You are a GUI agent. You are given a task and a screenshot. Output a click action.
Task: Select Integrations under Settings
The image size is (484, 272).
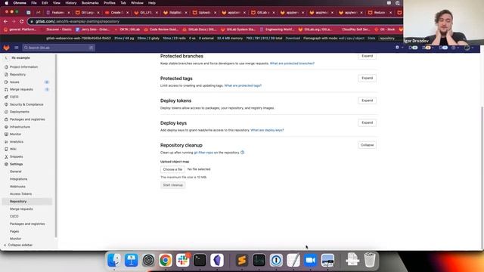pyautogui.click(x=18, y=179)
